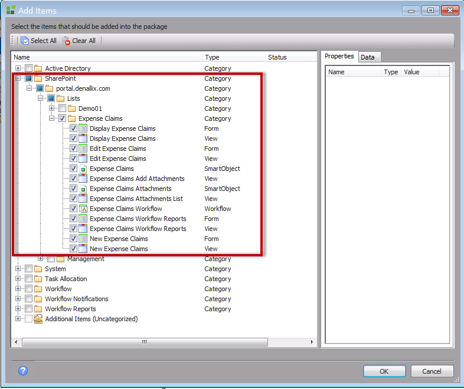The image size is (464, 389).
Task: Click the Expense Claims Workflow item icon
Action: click(83, 209)
